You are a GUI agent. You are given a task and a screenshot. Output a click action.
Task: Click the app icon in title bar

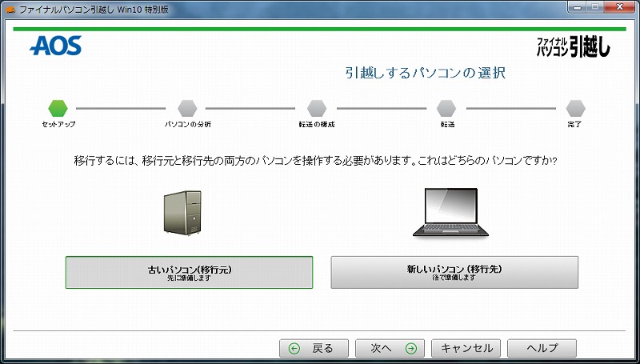(x=10, y=10)
